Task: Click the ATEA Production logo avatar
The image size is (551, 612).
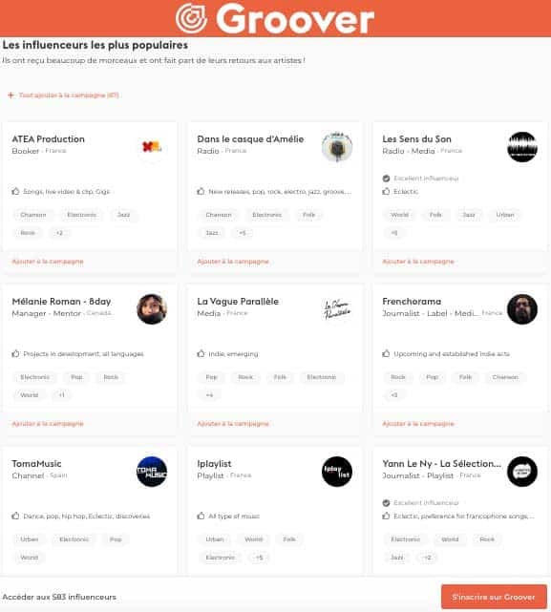Action: (152, 147)
